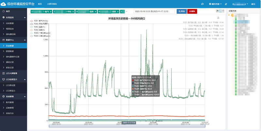Viewport: 261px width, 131px height.
Task: Remove the 甲烷 tag with its x
Action: [73, 11]
